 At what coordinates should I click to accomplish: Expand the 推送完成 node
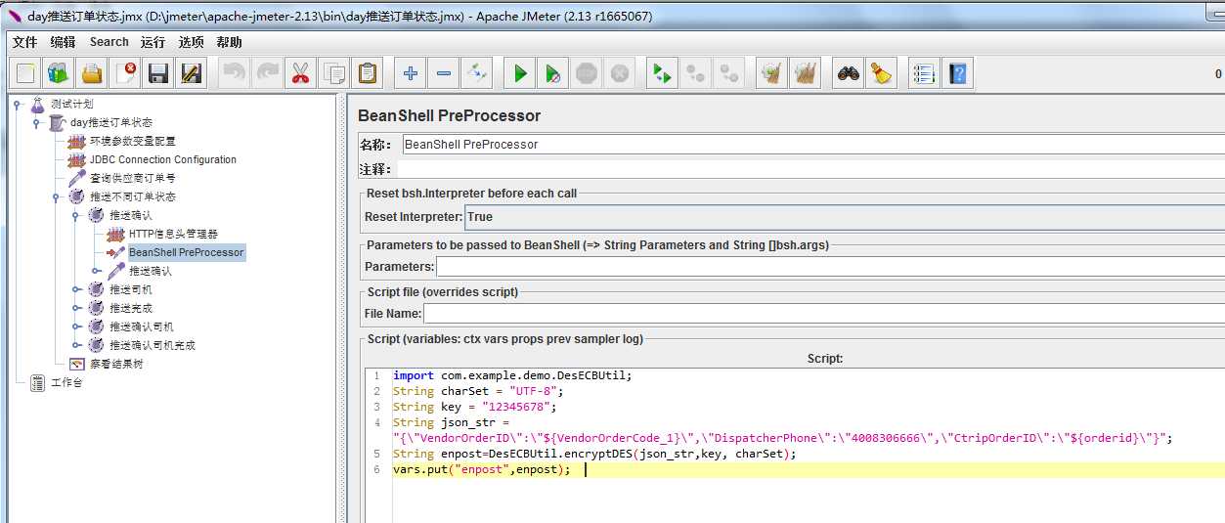pyautogui.click(x=76, y=308)
